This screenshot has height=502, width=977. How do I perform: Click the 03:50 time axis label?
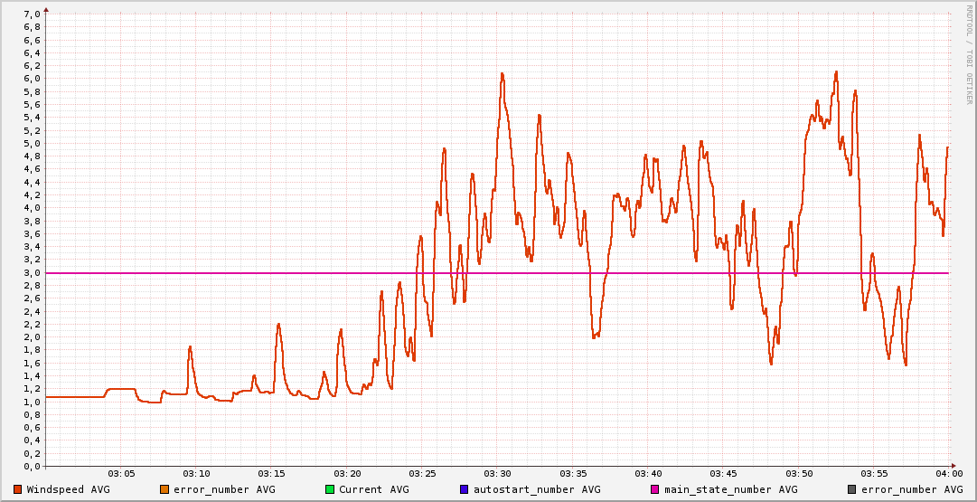click(x=798, y=474)
